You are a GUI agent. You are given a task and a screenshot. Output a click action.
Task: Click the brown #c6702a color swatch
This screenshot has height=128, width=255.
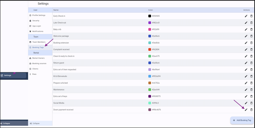pyautogui.click(x=150, y=83)
